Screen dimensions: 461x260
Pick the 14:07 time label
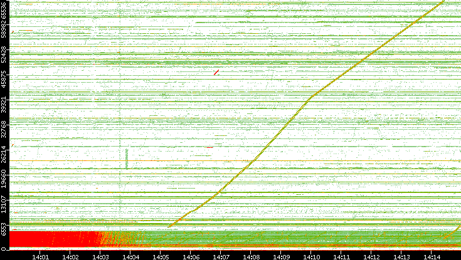pos(221,256)
